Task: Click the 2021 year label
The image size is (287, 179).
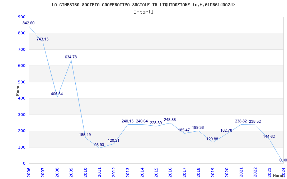Action: pos(241,172)
